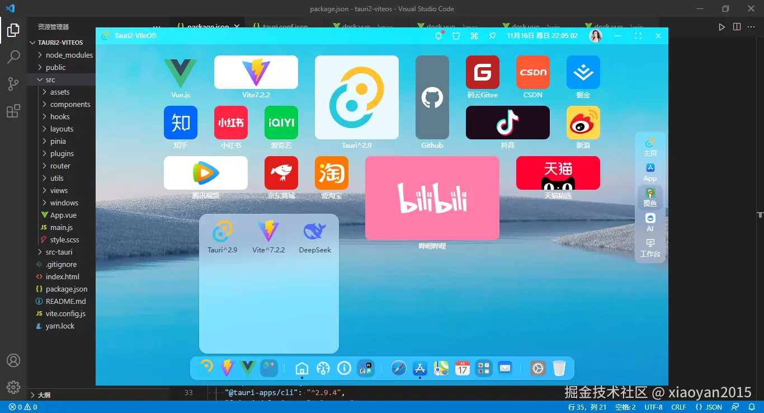Click the Run button in VS Code title bar
764x413 pixels.
(x=722, y=26)
